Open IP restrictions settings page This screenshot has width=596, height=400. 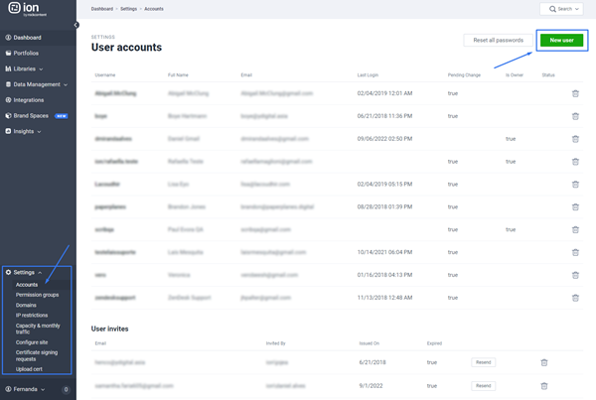pos(32,316)
